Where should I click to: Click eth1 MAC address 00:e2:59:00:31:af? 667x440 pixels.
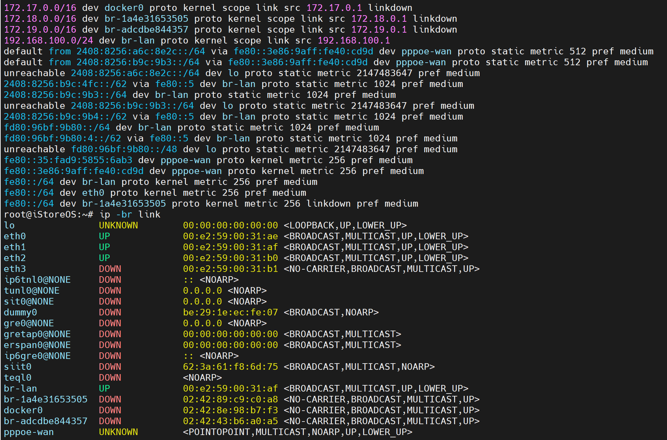230,247
